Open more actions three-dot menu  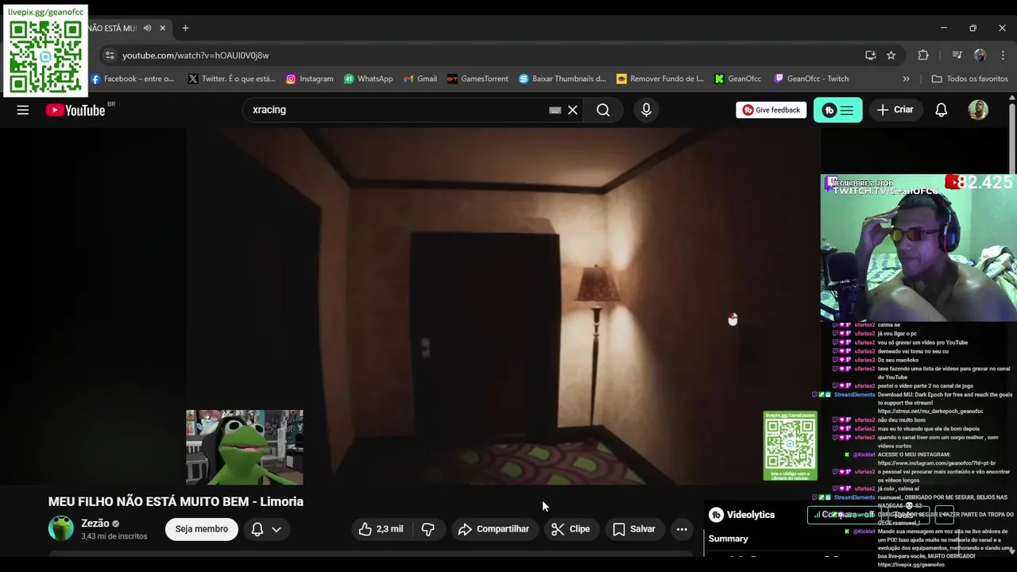coord(682,529)
